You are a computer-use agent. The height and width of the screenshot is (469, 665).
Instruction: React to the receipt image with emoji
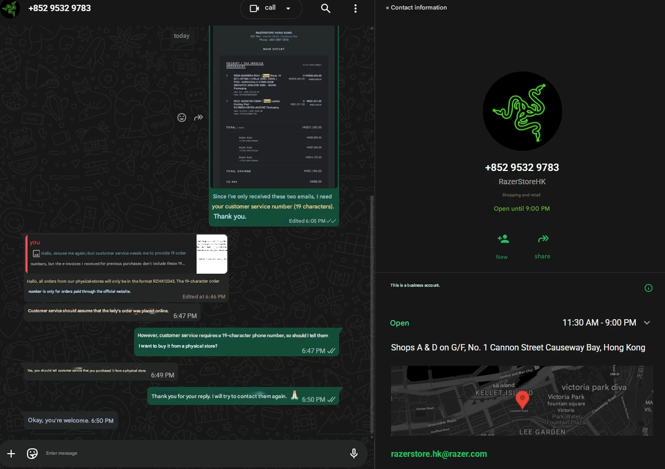coord(182,118)
